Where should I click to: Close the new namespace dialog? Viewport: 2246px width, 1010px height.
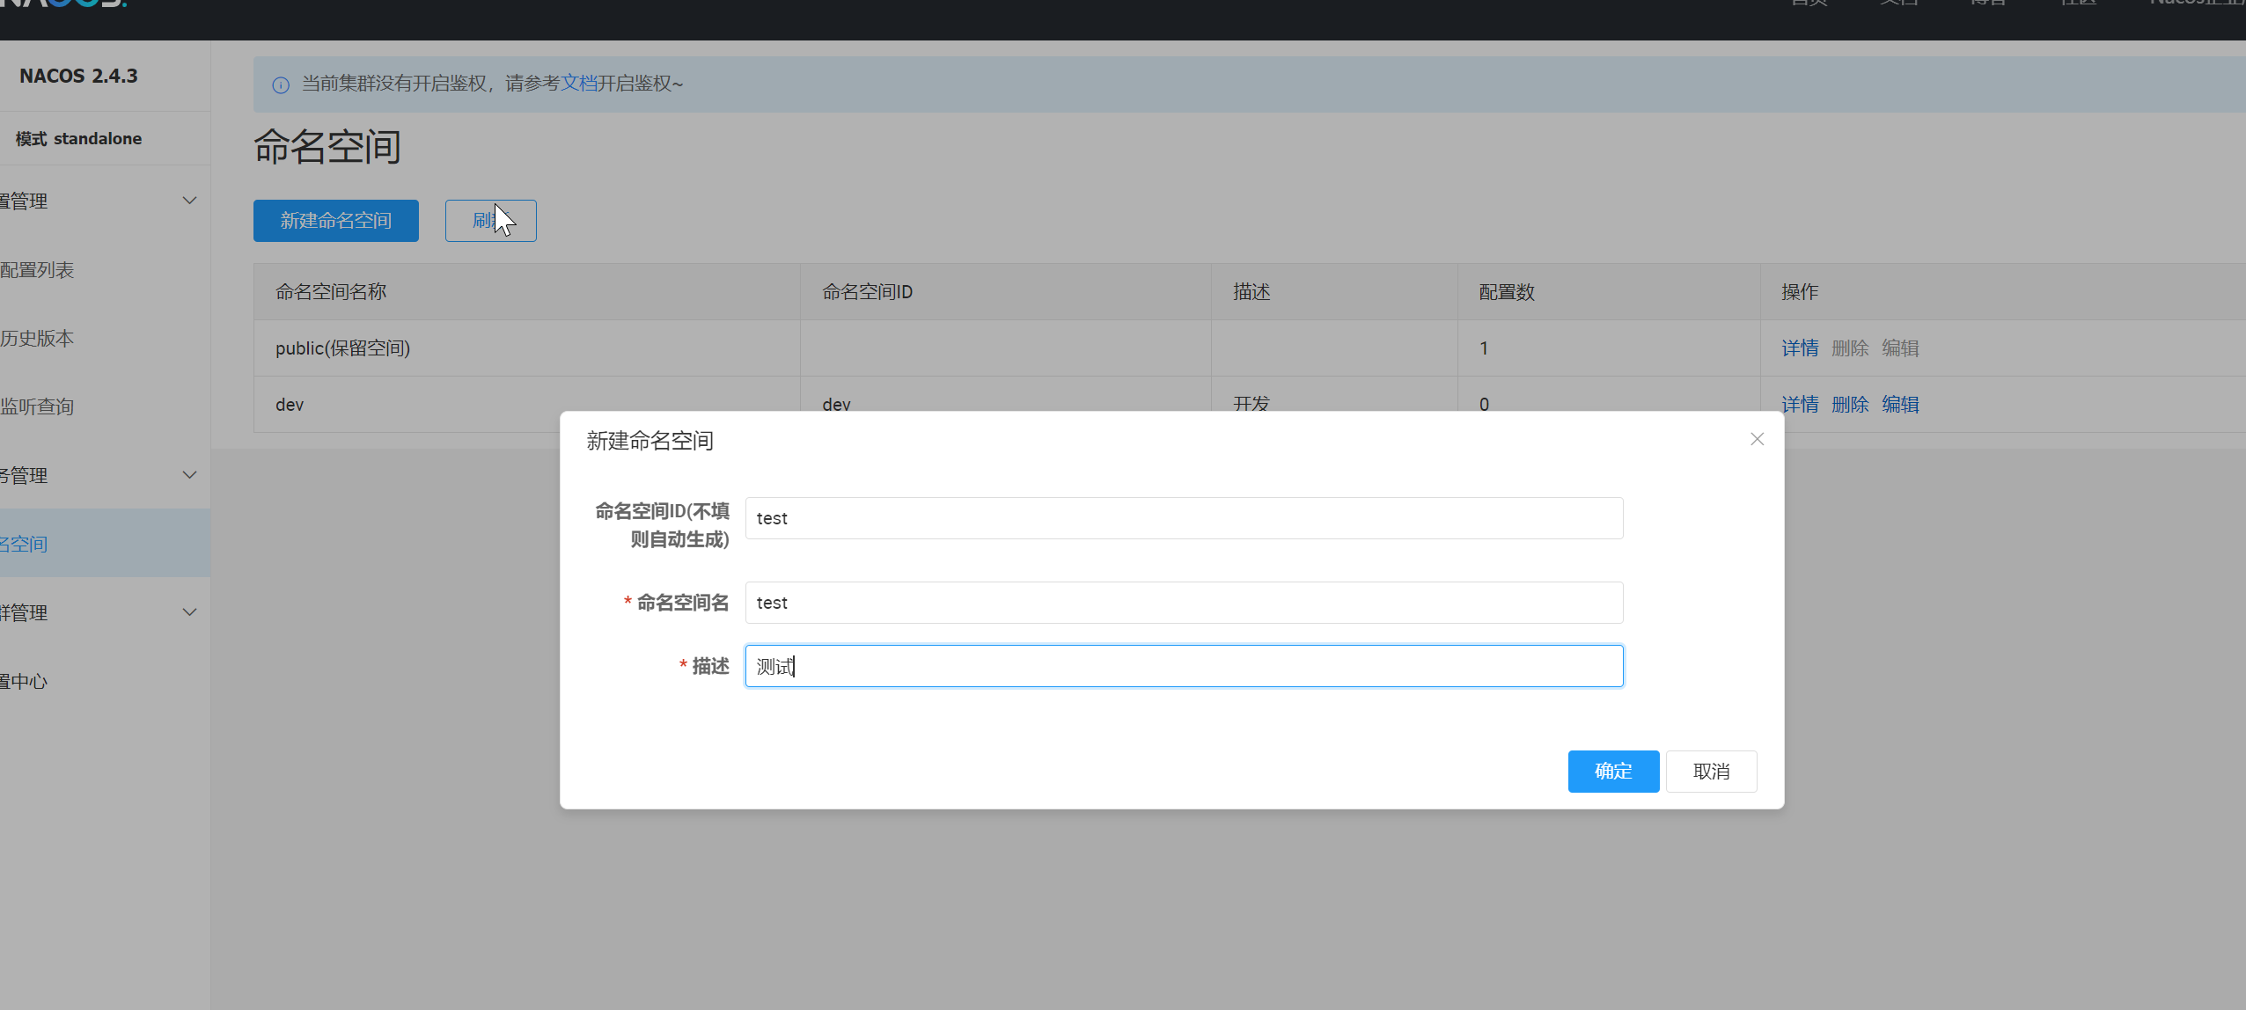click(x=1757, y=439)
